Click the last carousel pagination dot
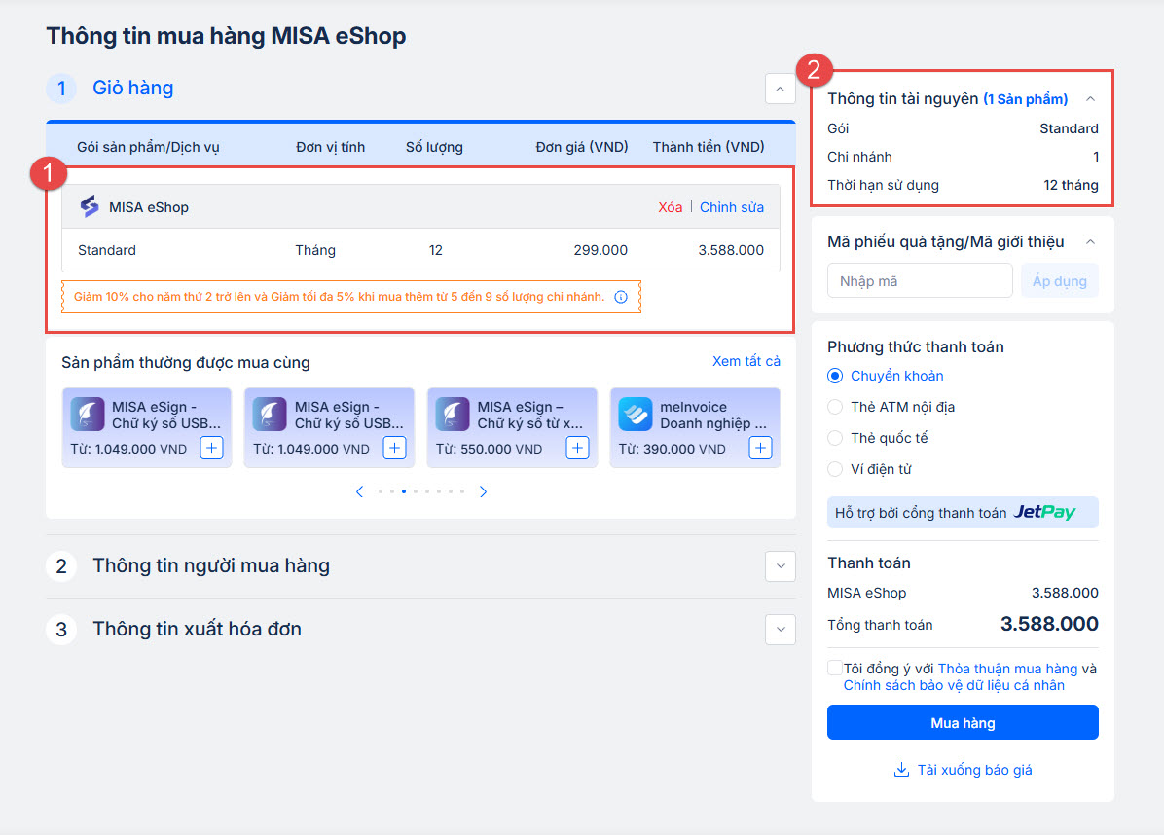Image resolution: width=1164 pixels, height=835 pixels. point(461,491)
